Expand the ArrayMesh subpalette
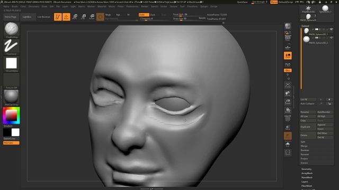The width and height of the screenshot is (339, 190). [307, 173]
